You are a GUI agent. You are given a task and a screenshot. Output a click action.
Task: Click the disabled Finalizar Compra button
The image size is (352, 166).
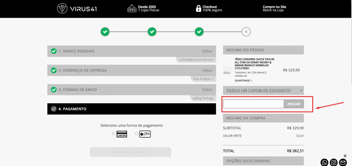pyautogui.click(x=130, y=152)
